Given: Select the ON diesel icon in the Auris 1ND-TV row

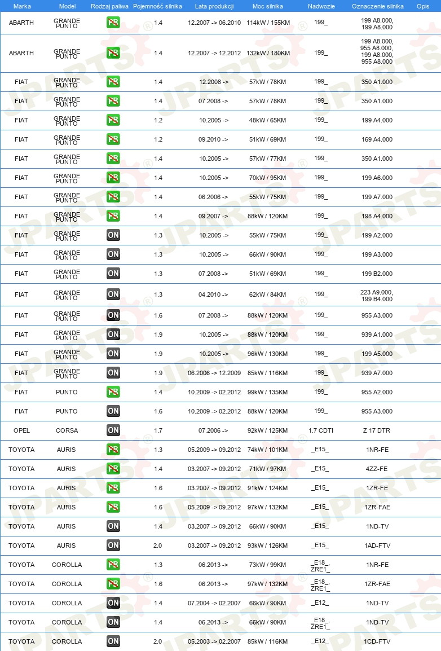Looking at the screenshot, I should [x=113, y=526].
